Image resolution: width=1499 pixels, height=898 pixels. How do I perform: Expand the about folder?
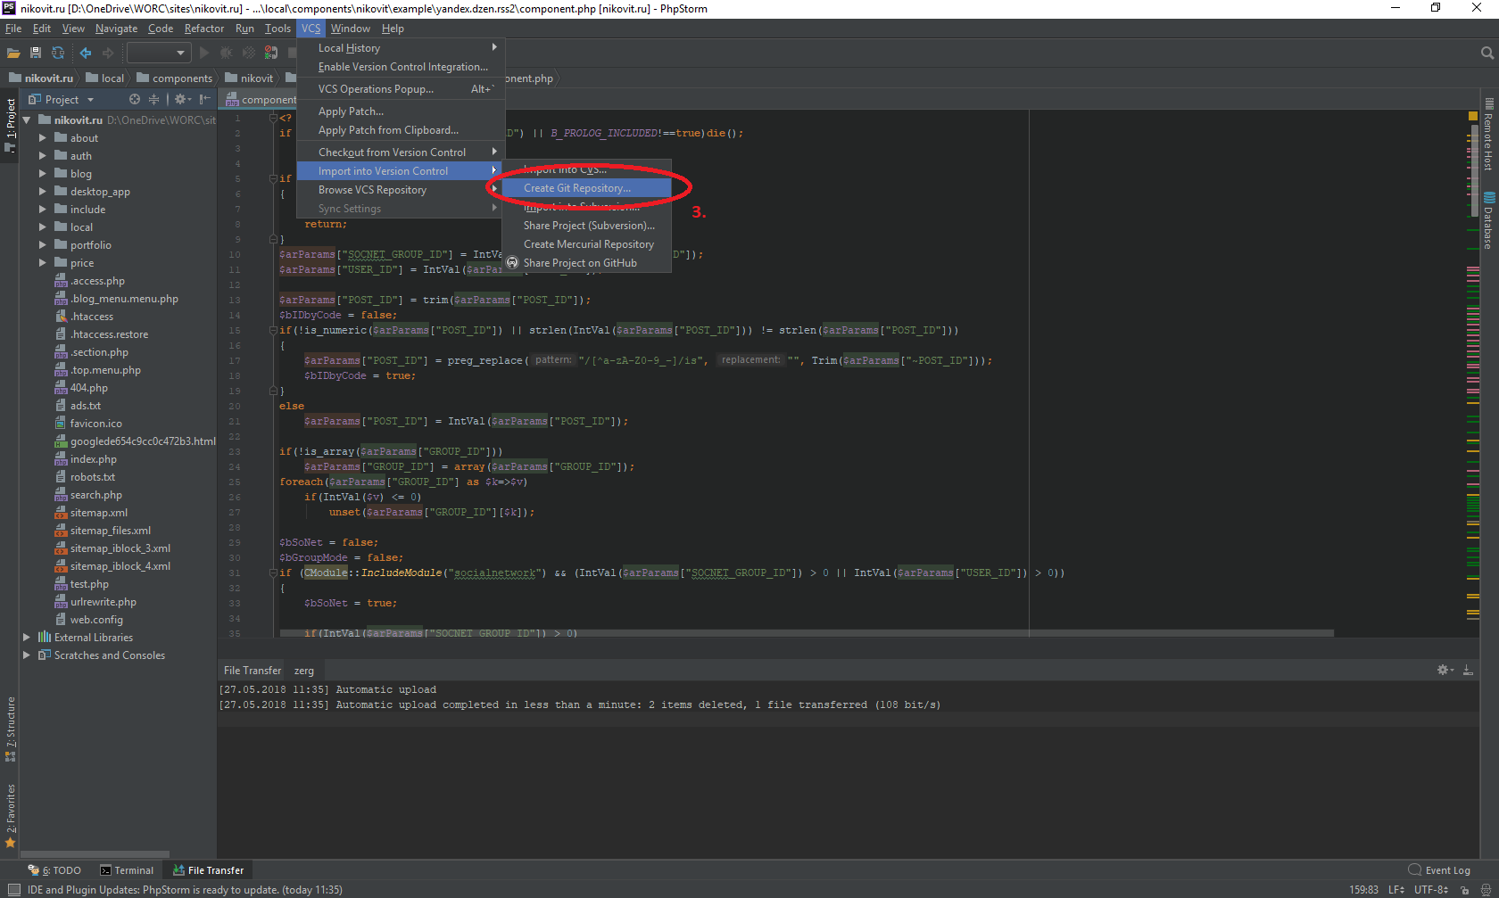(42, 138)
